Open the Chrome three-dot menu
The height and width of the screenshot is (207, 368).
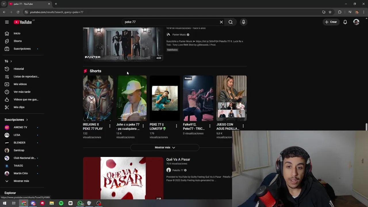point(364,12)
